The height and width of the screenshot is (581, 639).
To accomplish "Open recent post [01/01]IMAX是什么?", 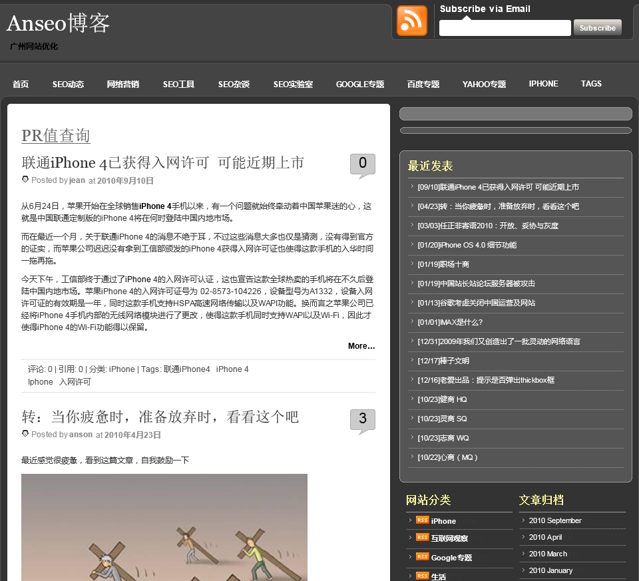I will point(450,322).
